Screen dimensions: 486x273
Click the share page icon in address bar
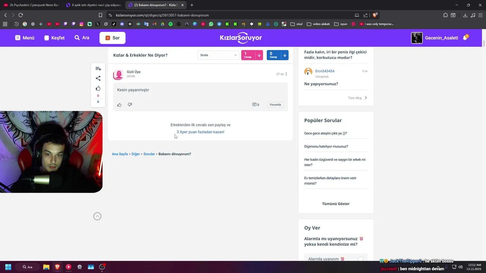point(365,15)
